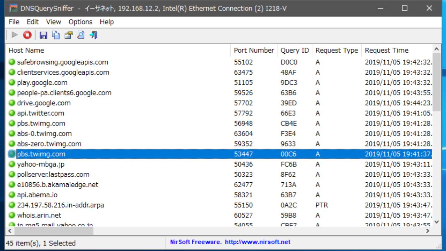Open the Options menu
Screen dimensions: 446x251
coord(80,22)
